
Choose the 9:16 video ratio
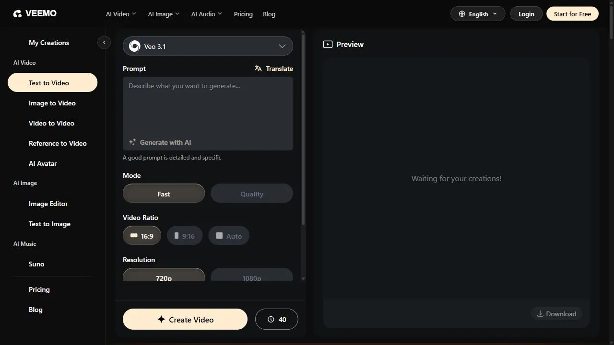[185, 236]
